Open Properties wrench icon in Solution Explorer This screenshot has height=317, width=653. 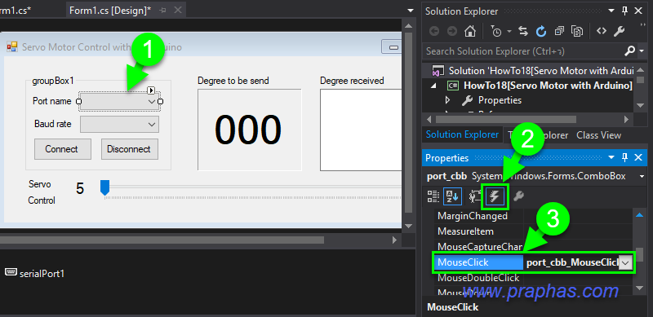coord(620,31)
